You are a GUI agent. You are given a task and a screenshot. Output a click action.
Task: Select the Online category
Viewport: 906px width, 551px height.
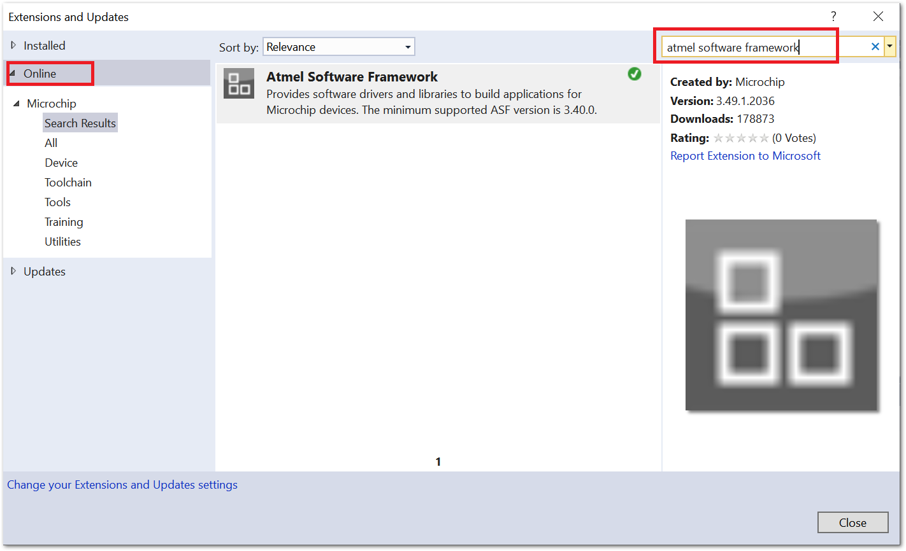40,74
